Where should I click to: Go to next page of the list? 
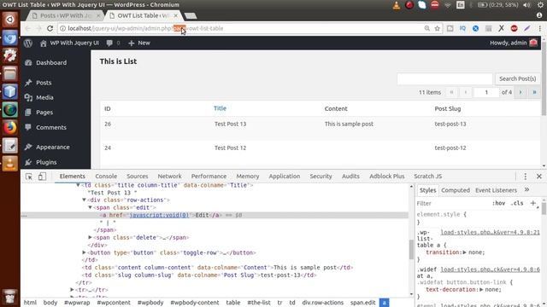point(521,92)
